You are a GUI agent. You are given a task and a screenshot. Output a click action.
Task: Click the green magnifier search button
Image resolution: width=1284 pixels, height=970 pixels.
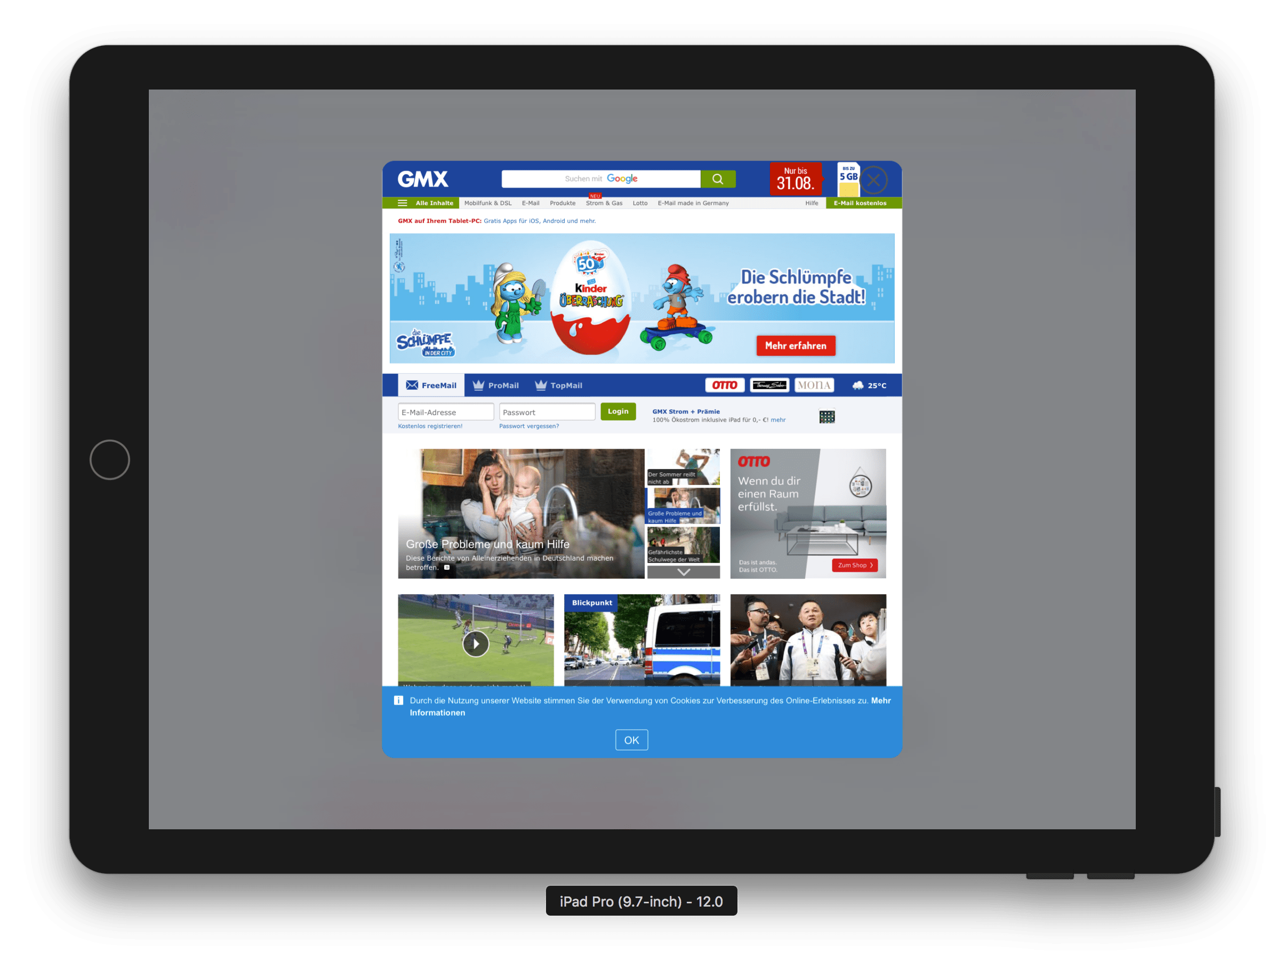[x=718, y=179]
